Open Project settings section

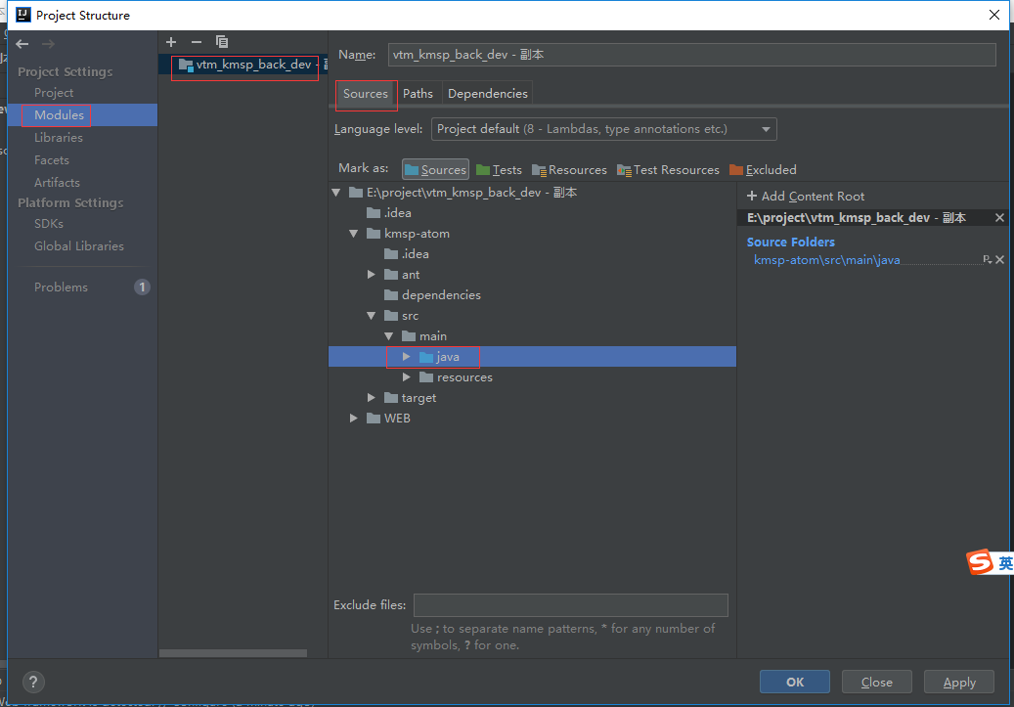pyautogui.click(x=54, y=93)
